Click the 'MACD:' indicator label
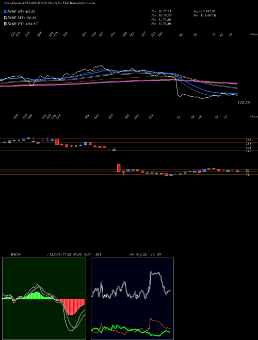Screen dimensions: 258x340 coord(15,254)
